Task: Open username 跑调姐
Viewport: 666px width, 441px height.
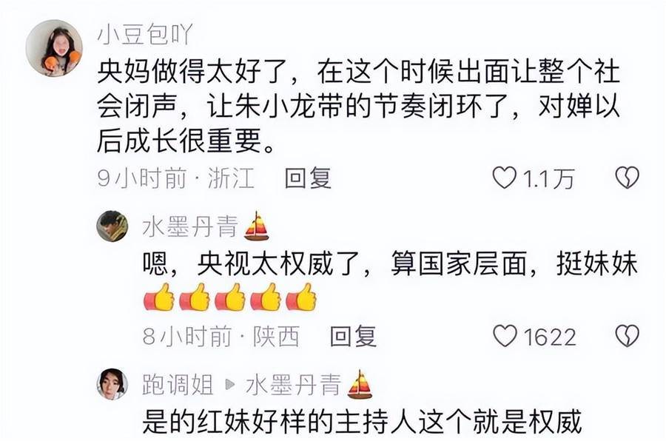Action: click(x=178, y=385)
